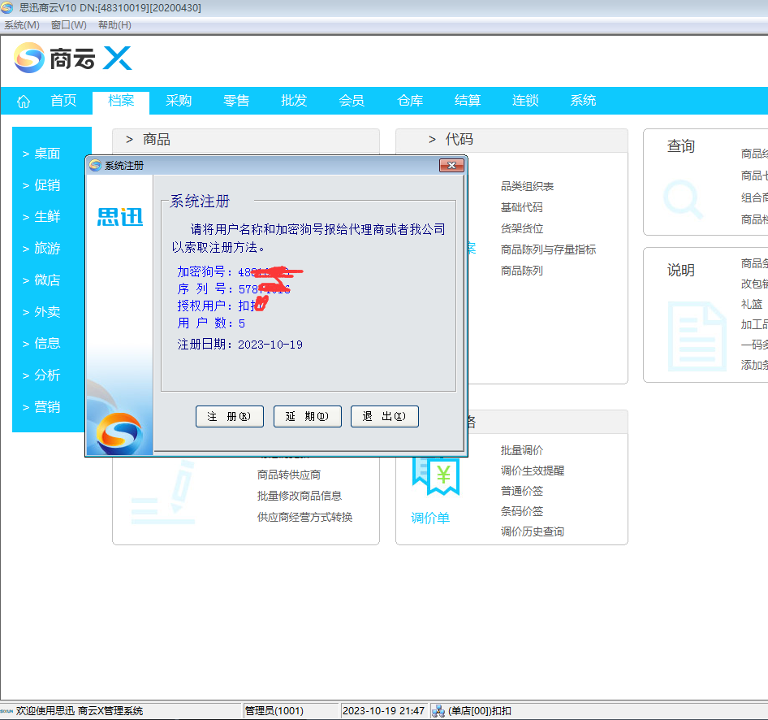Open 货架货位

coord(522,228)
